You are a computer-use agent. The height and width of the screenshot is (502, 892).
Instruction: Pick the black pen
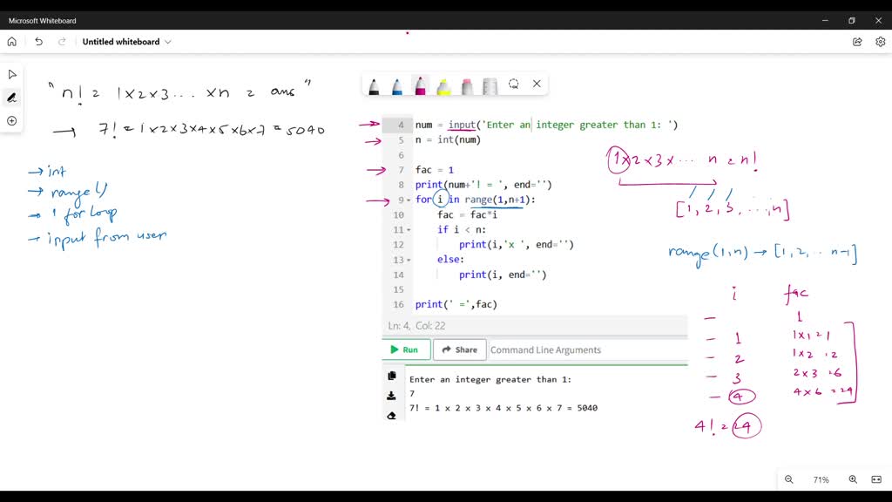click(x=374, y=86)
